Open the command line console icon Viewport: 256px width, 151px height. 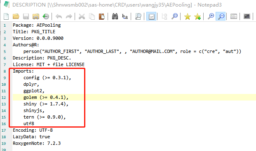point(247,16)
